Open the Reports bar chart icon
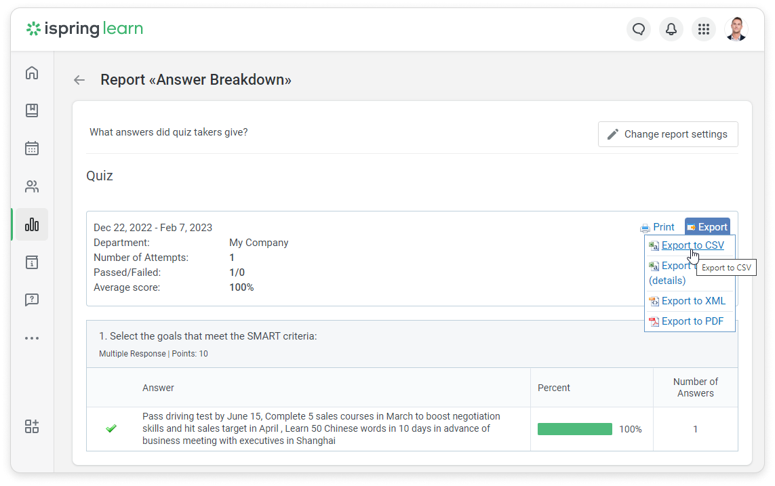775x486 pixels. coord(32,224)
